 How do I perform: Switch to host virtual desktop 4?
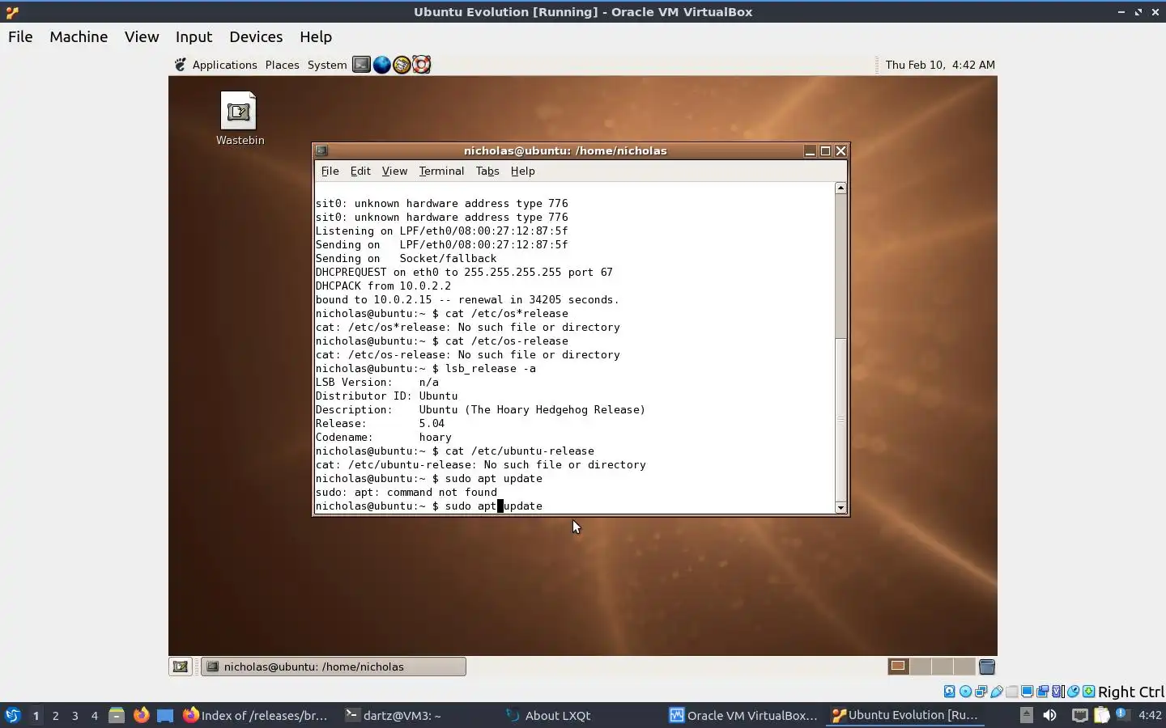pos(94,715)
